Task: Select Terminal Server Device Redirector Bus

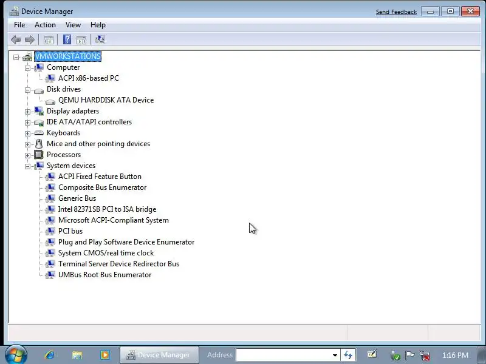Action: [x=118, y=264]
